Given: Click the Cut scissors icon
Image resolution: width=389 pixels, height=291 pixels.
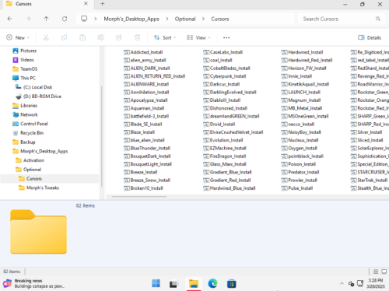Looking at the screenshot, I should [x=46, y=37].
